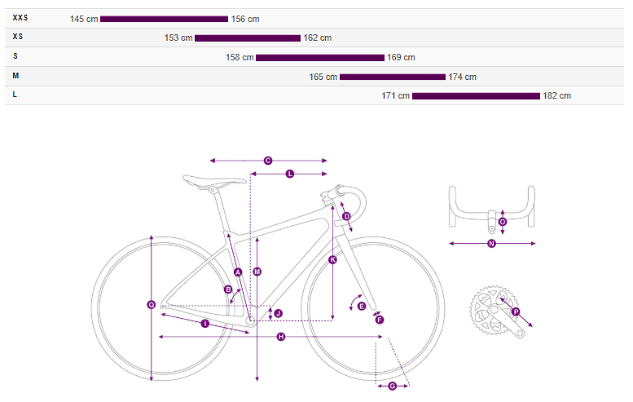Click the A marker on the seat tube
Image resolution: width=633 pixels, height=402 pixels.
click(x=238, y=272)
